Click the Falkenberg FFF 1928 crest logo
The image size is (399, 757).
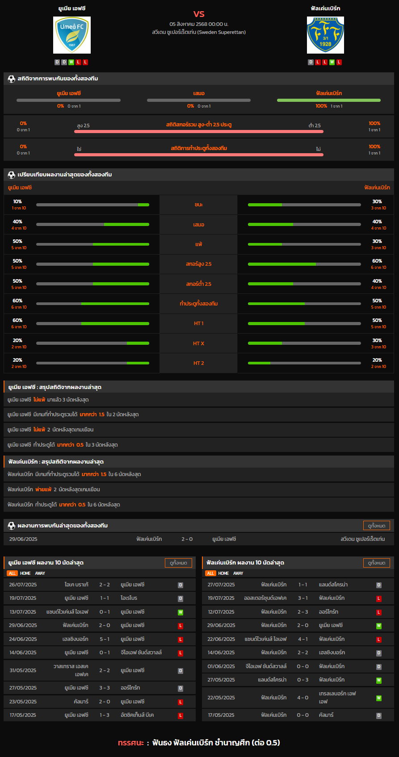(x=325, y=35)
